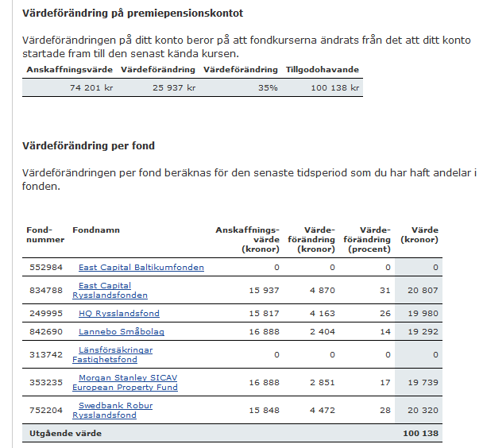The width and height of the screenshot is (483, 448).
Task: Click 16 888 acquisition value for Lannebo Småbolag
Action: click(264, 332)
